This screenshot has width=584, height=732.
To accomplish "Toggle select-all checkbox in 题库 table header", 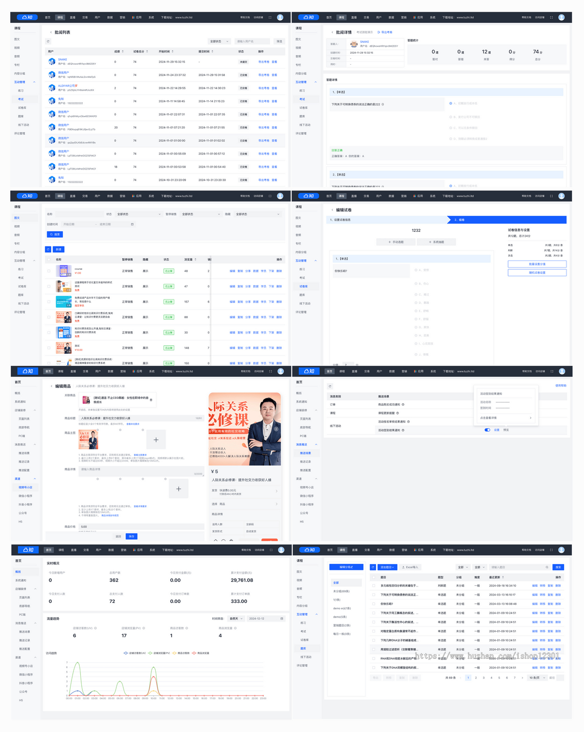I will click(x=374, y=577).
